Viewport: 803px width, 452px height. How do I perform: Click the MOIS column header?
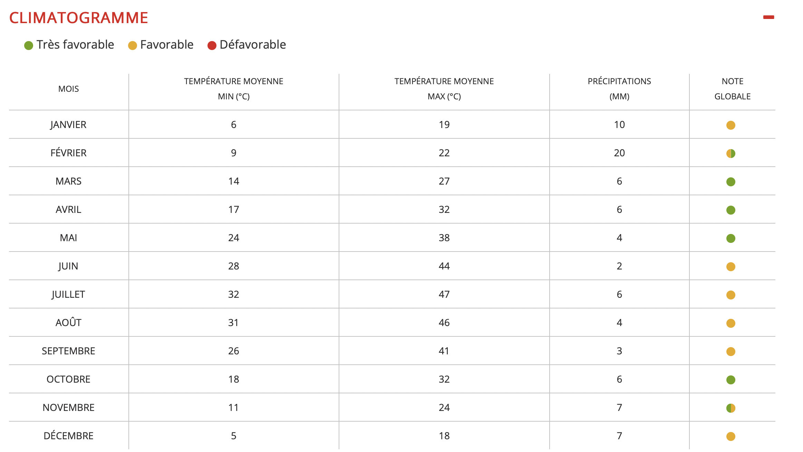68,89
